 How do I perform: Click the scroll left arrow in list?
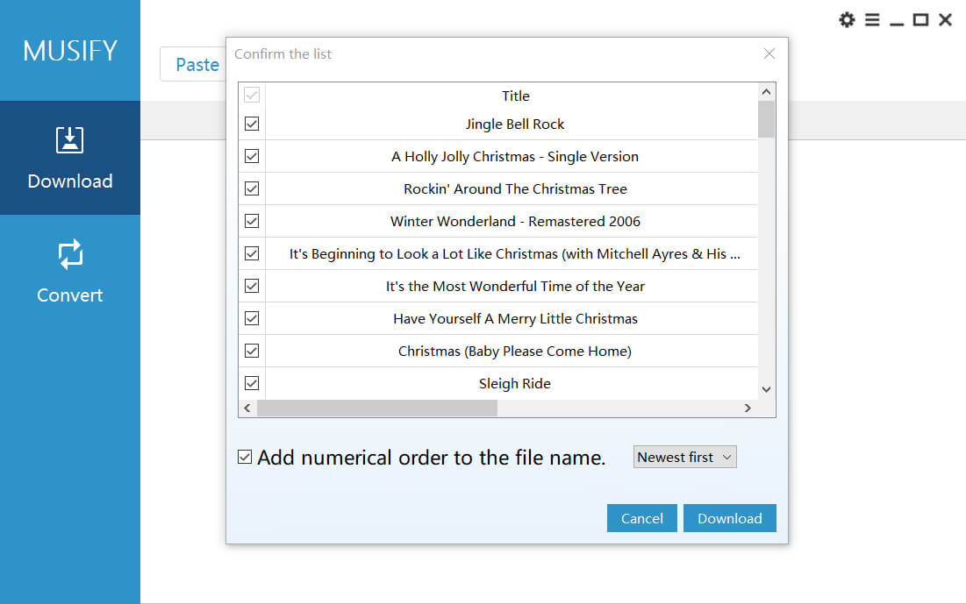click(x=247, y=409)
